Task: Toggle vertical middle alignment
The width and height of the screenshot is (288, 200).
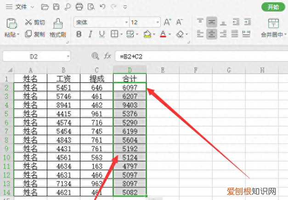Action: [x=212, y=22]
